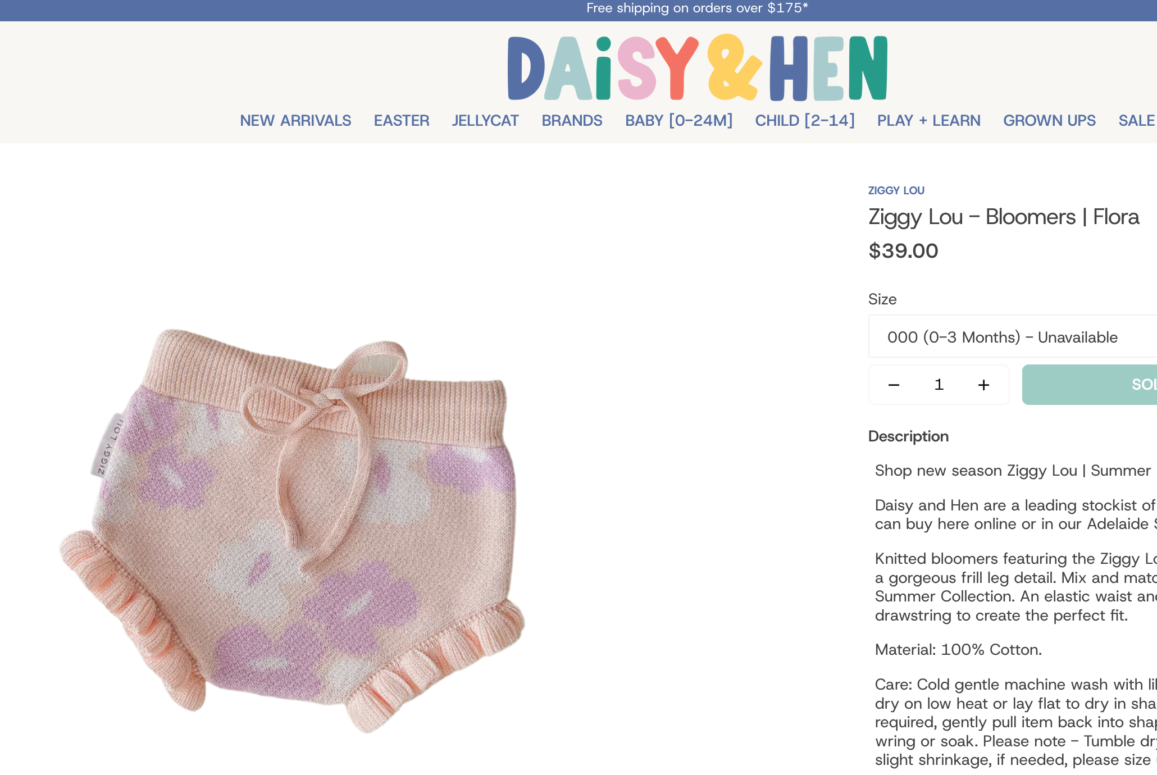Click the Flora bloomers product image
This screenshot has height=775, width=1157.
tap(293, 531)
